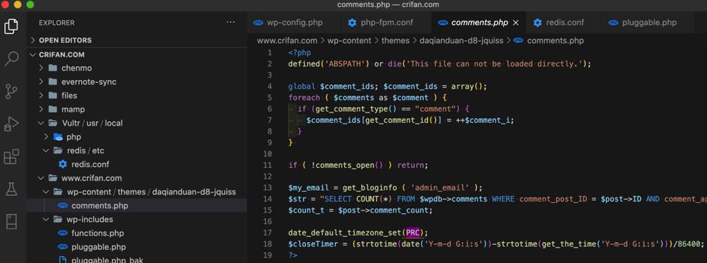Click line number 17 in the gutter

pyautogui.click(x=268, y=233)
